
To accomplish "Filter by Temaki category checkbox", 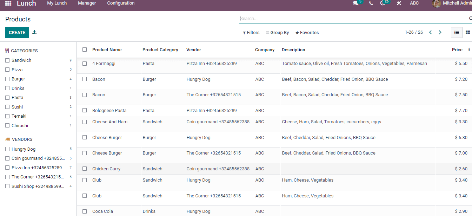I will [7, 116].
